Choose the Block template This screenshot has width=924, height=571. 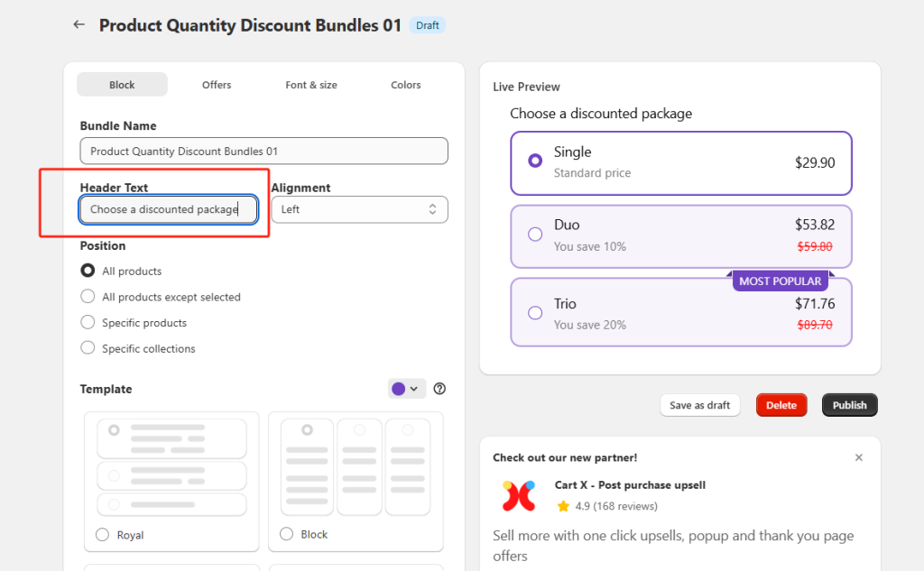pyautogui.click(x=286, y=534)
